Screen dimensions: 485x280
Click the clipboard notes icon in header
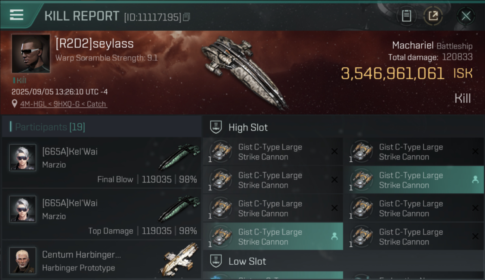click(x=406, y=16)
